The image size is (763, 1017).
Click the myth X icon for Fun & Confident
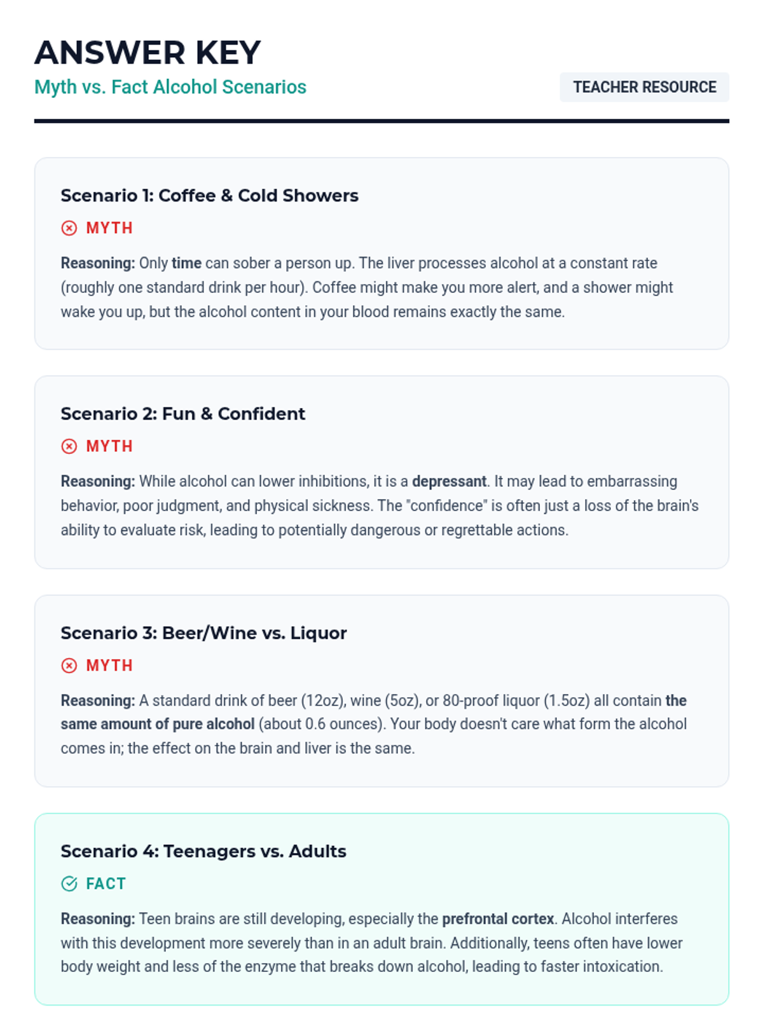click(x=69, y=446)
